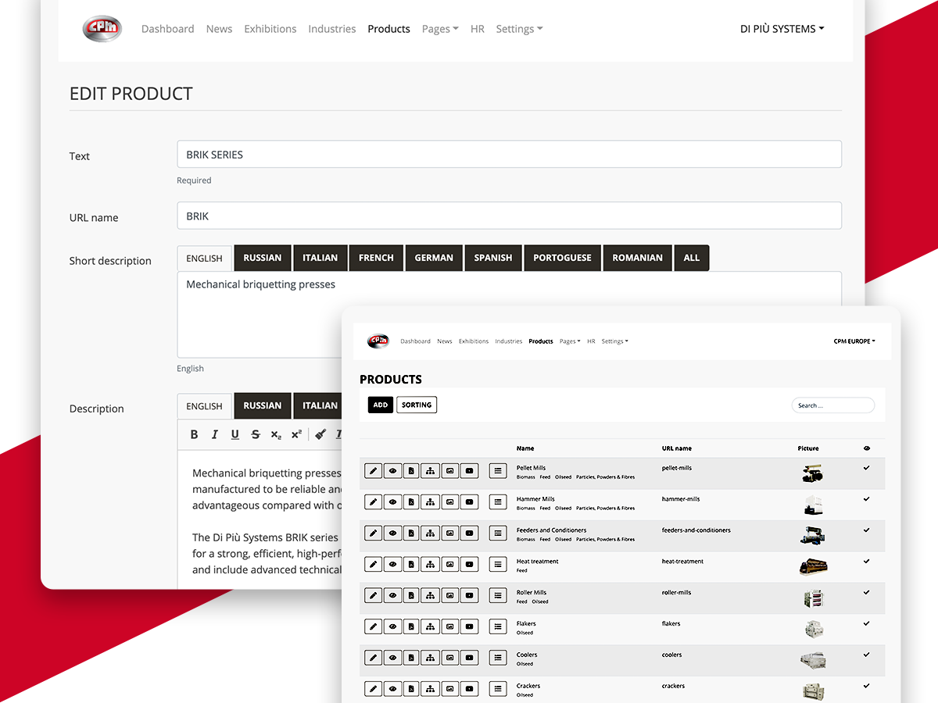Toggle the visible checkmark for Coolers

pos(866,655)
